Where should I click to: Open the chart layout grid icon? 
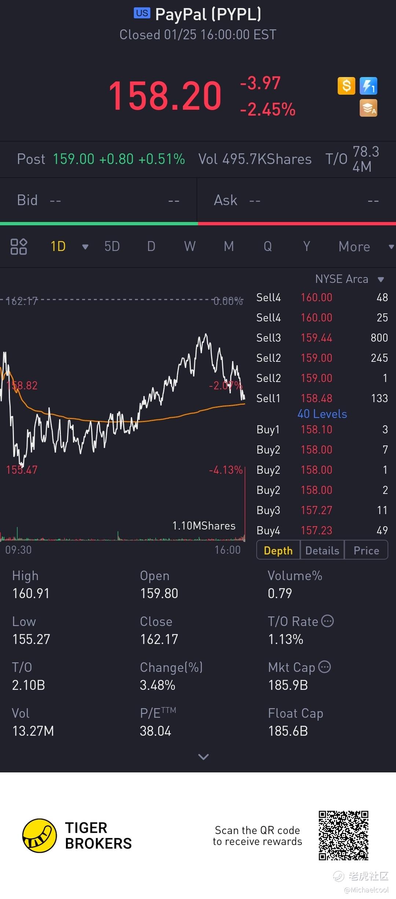(19, 247)
